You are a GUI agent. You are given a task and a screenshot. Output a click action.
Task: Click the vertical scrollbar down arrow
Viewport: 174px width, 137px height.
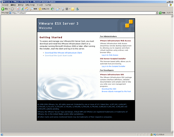[x=172, y=132]
